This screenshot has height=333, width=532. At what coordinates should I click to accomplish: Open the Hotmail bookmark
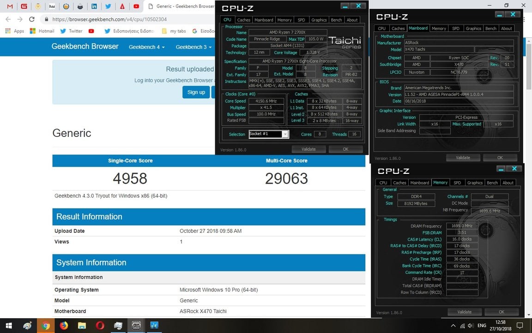42,31
